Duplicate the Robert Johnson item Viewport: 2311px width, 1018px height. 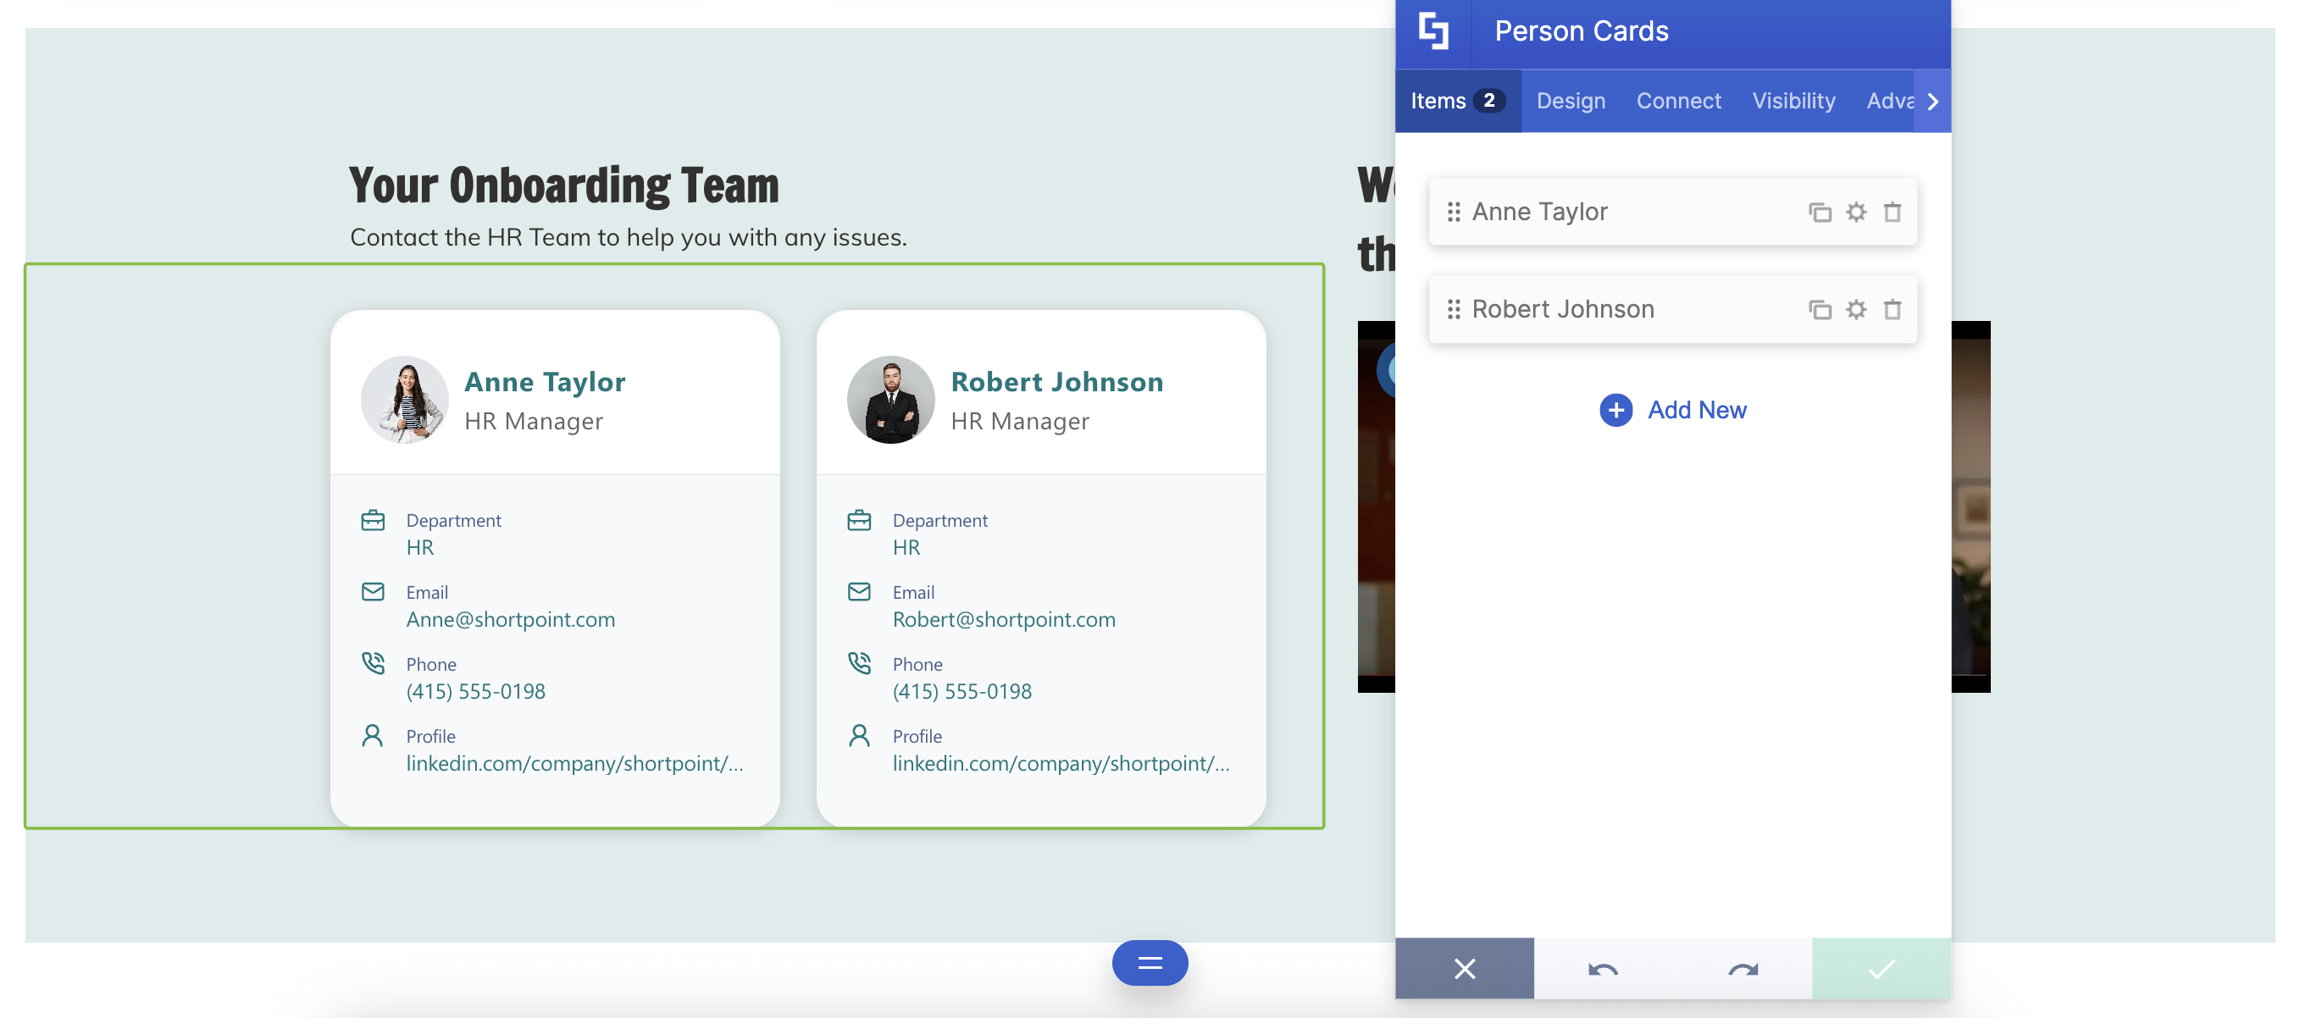pos(1819,309)
